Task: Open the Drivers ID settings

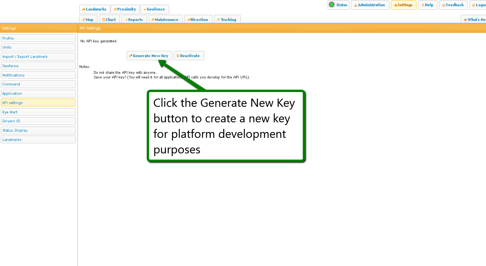Action: click(x=38, y=121)
